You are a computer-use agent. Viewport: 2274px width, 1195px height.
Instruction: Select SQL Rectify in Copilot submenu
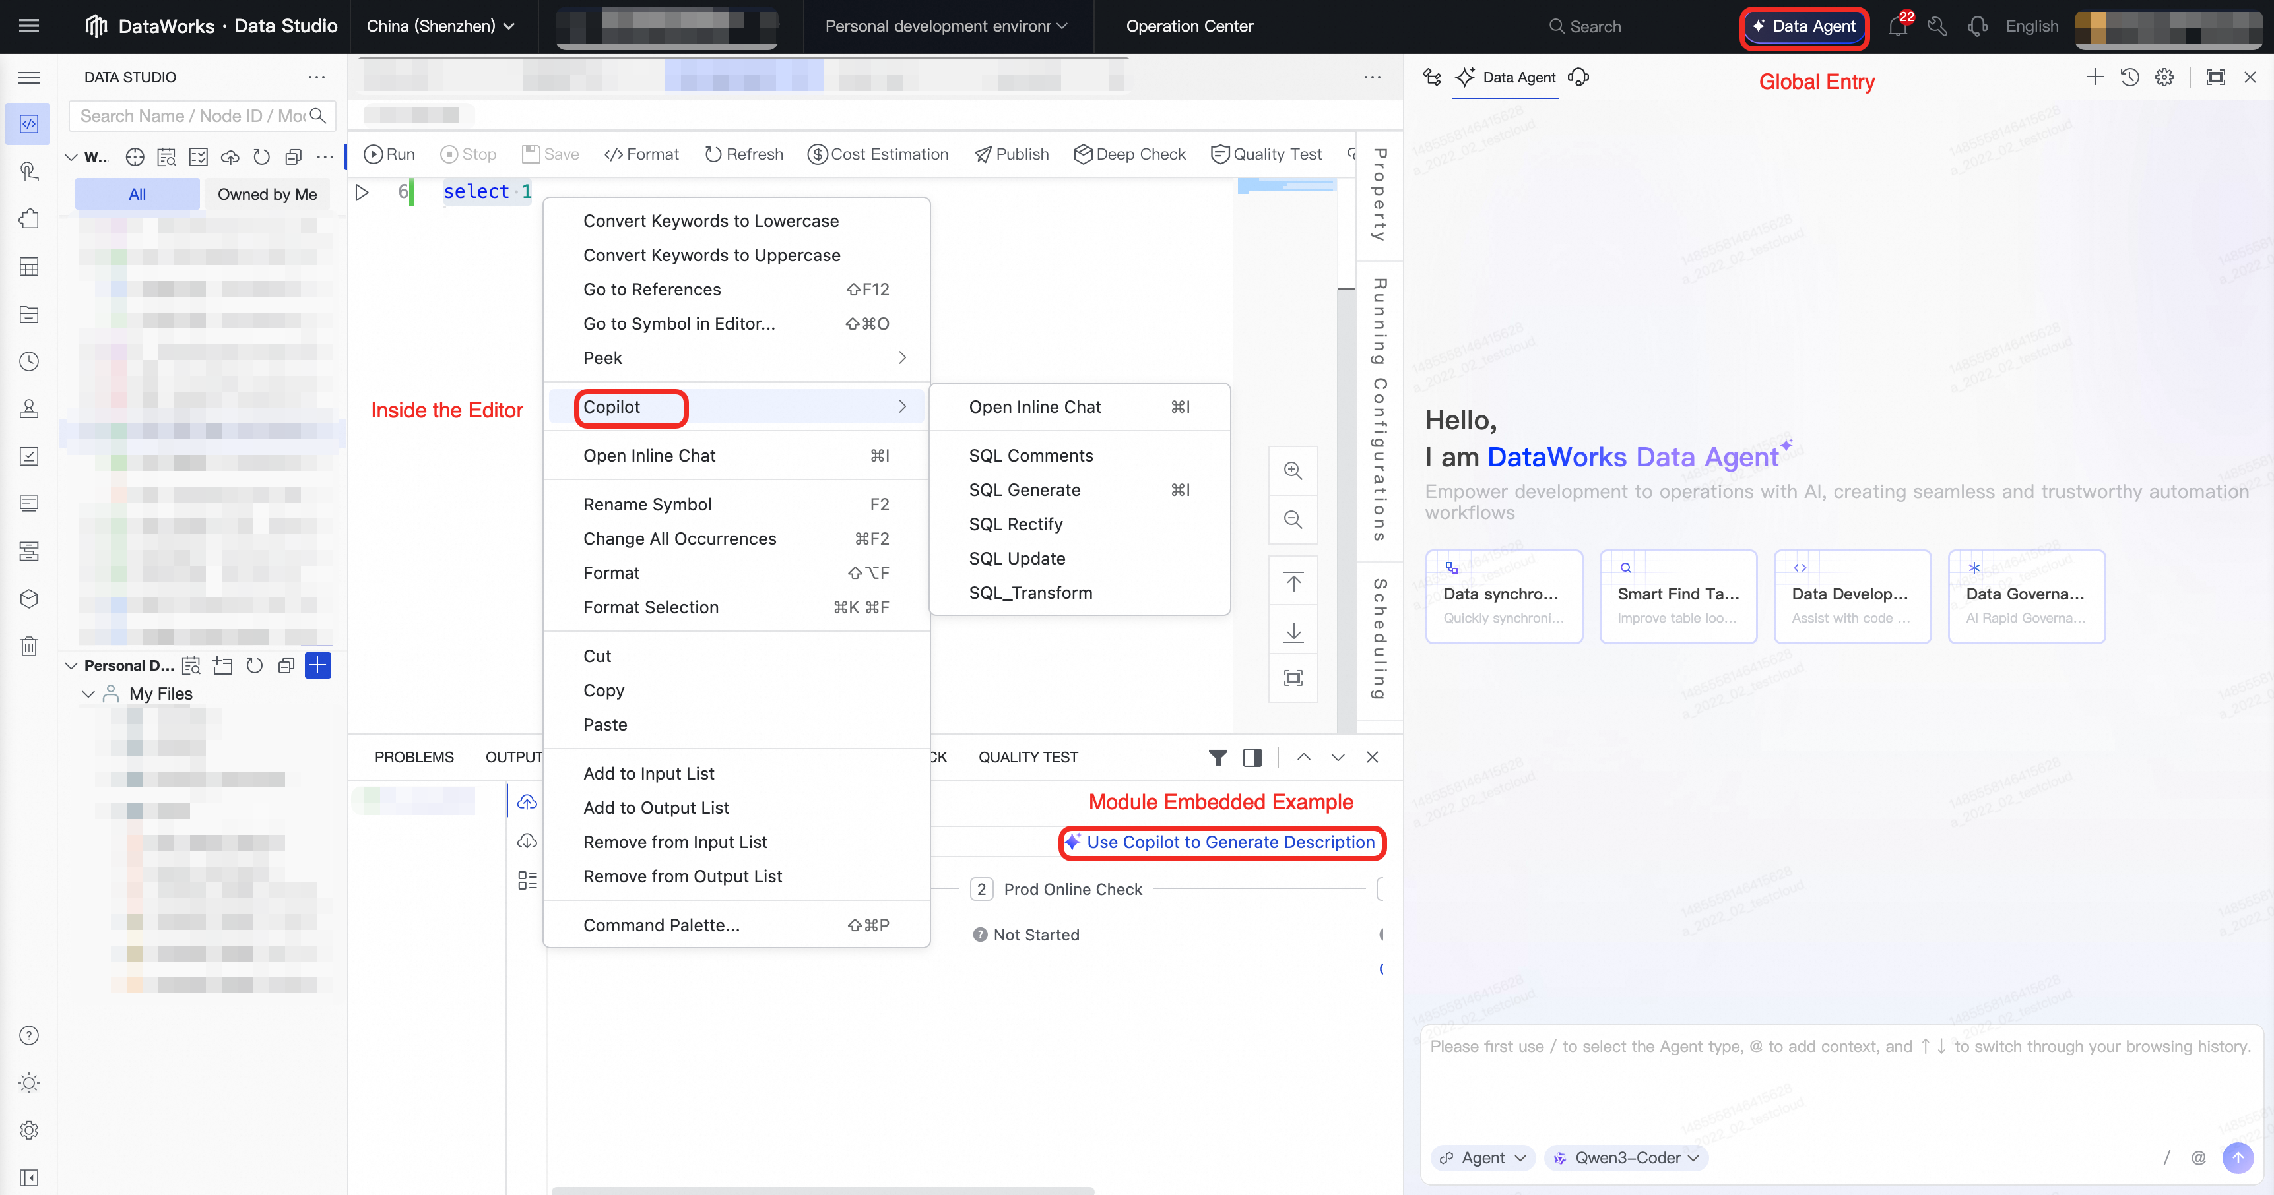[x=1079, y=524]
